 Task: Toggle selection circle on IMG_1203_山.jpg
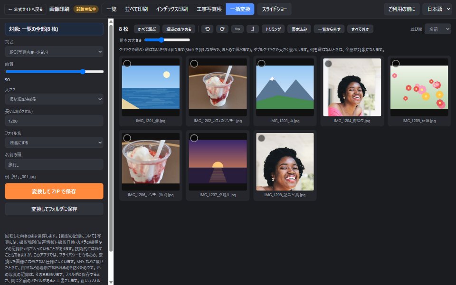coord(261,63)
